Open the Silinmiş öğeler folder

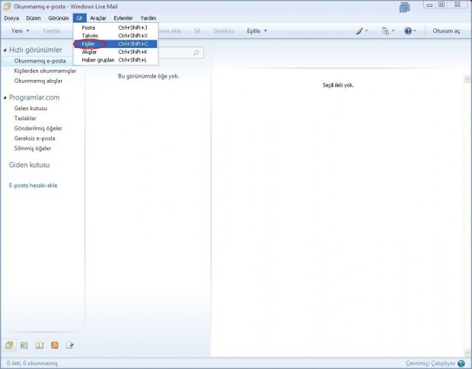coord(33,148)
